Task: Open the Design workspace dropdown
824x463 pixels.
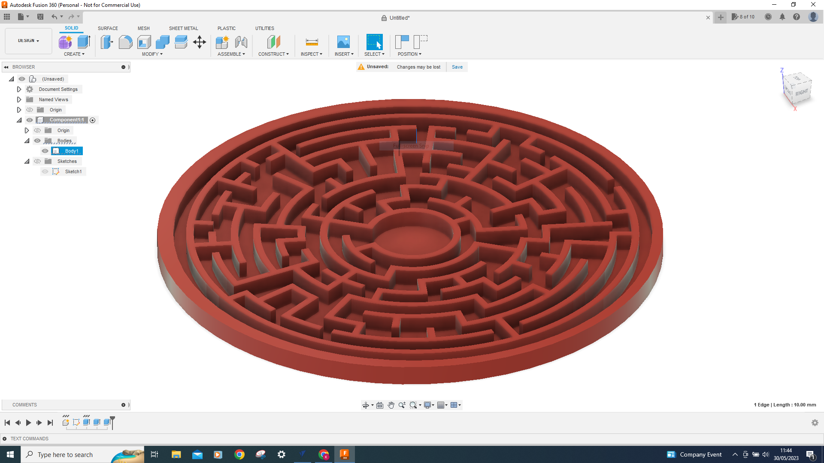Action: [x=27, y=41]
